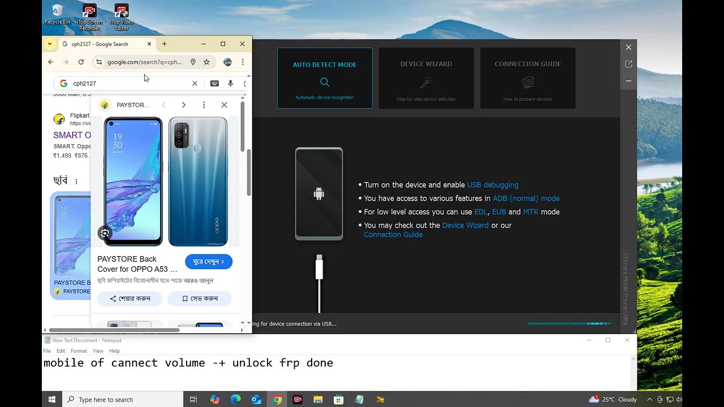The width and height of the screenshot is (724, 407).
Task: Follow the ADB (normal) mode link
Action: coord(526,198)
